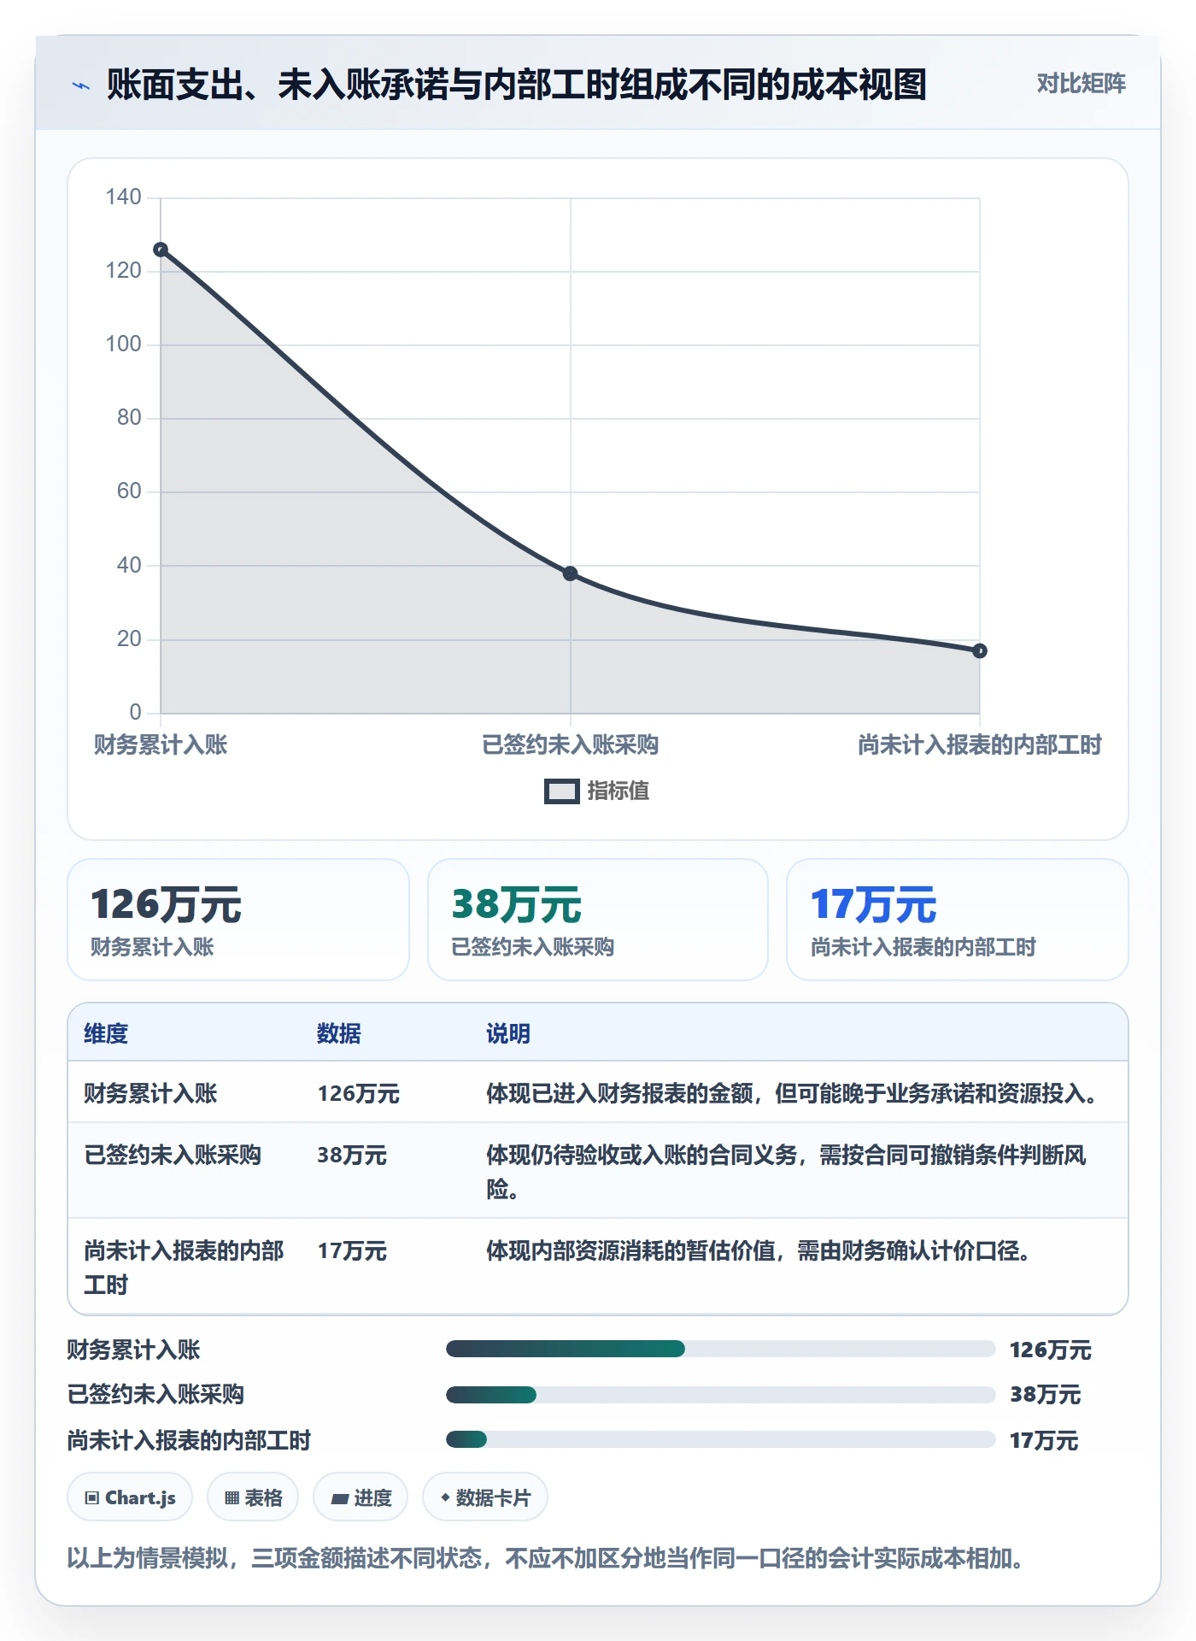Click the description starting 体现仍待验收或入账
Image resolution: width=1196 pixels, height=1641 pixels.
pos(787,1172)
